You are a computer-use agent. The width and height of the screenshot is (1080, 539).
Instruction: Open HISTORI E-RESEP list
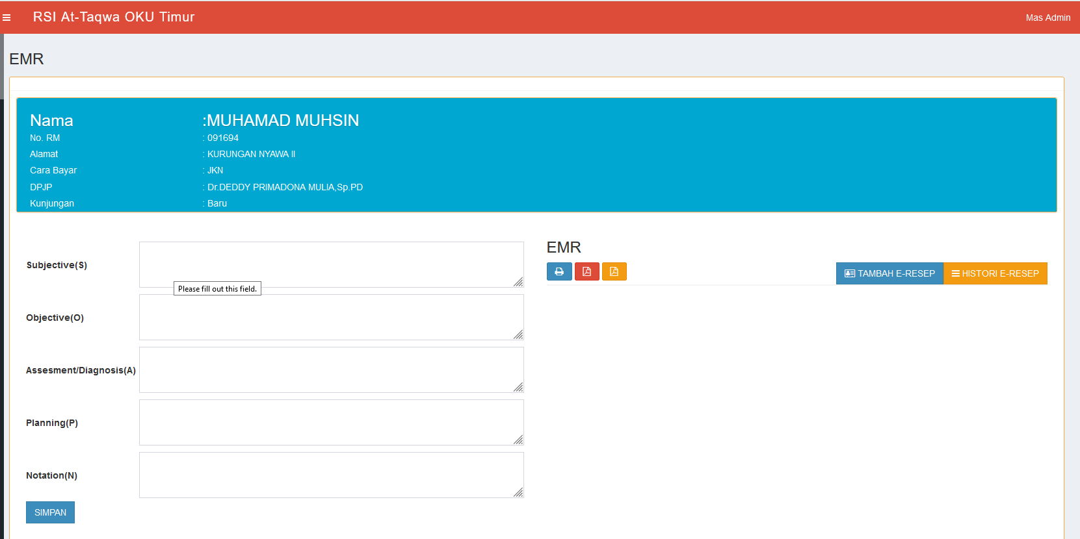click(995, 273)
